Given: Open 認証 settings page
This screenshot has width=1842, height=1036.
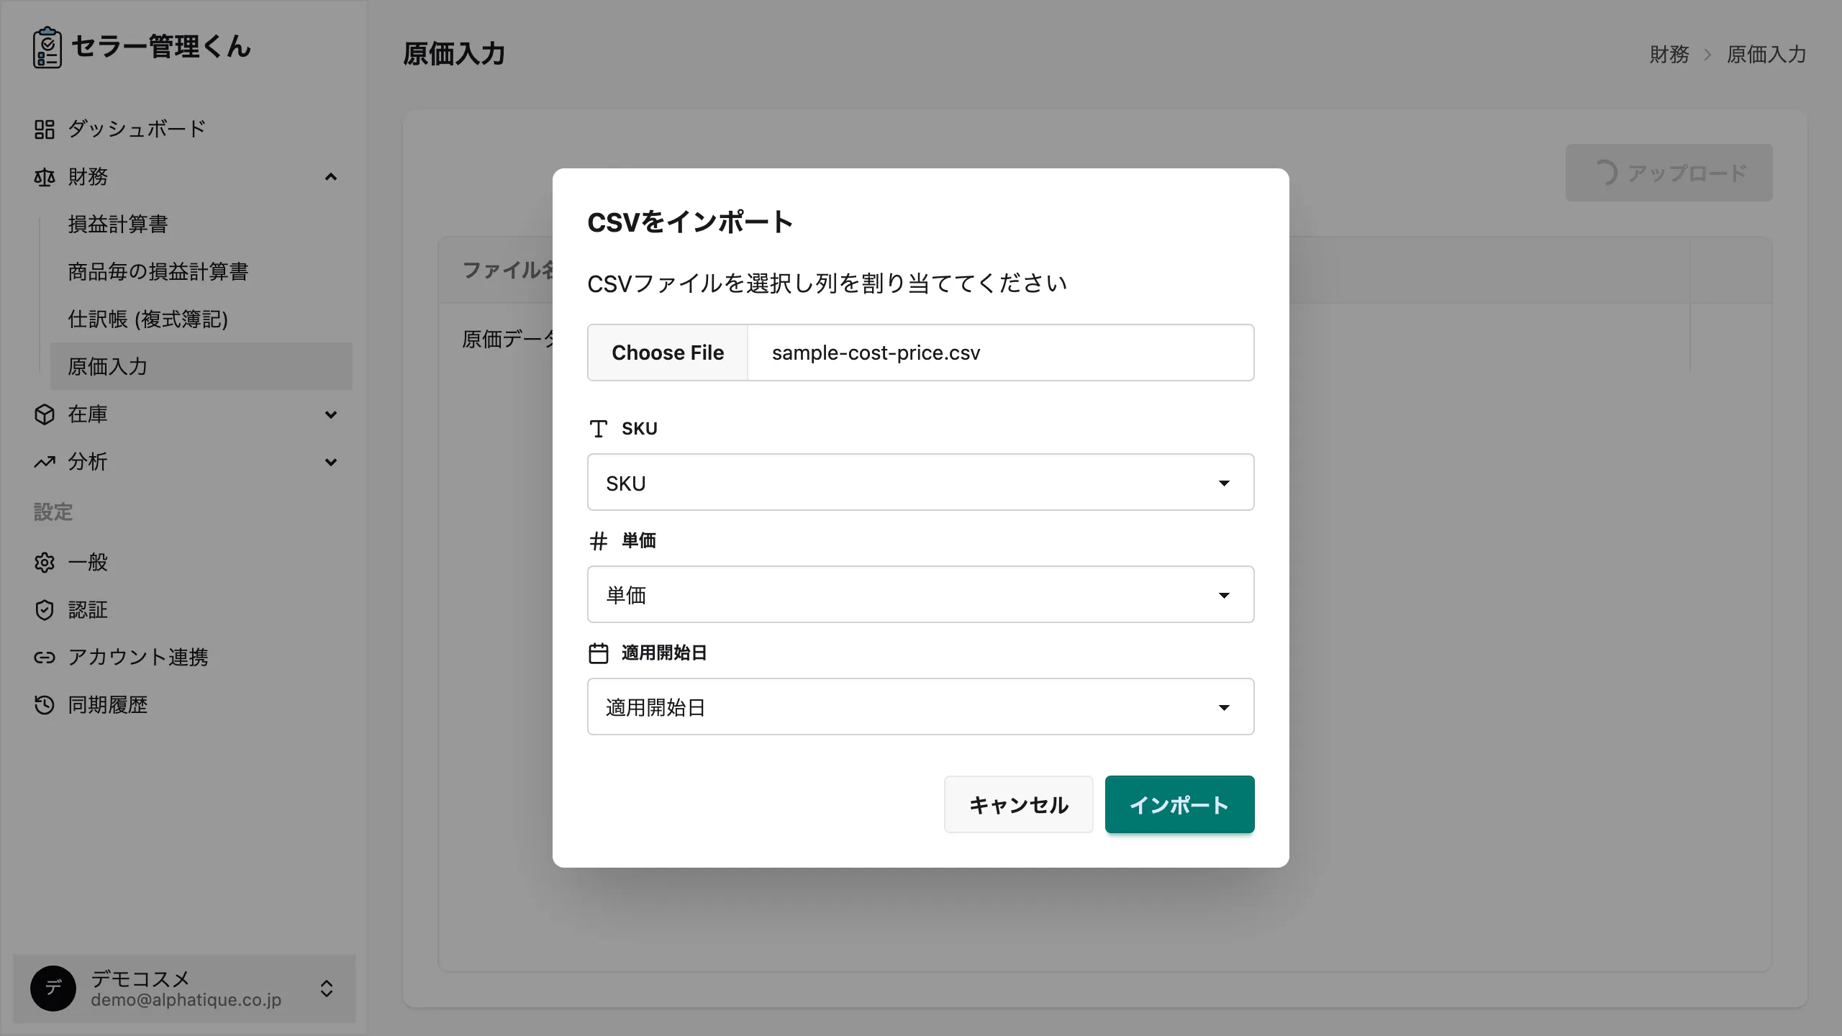Looking at the screenshot, I should pyautogui.click(x=184, y=610).
